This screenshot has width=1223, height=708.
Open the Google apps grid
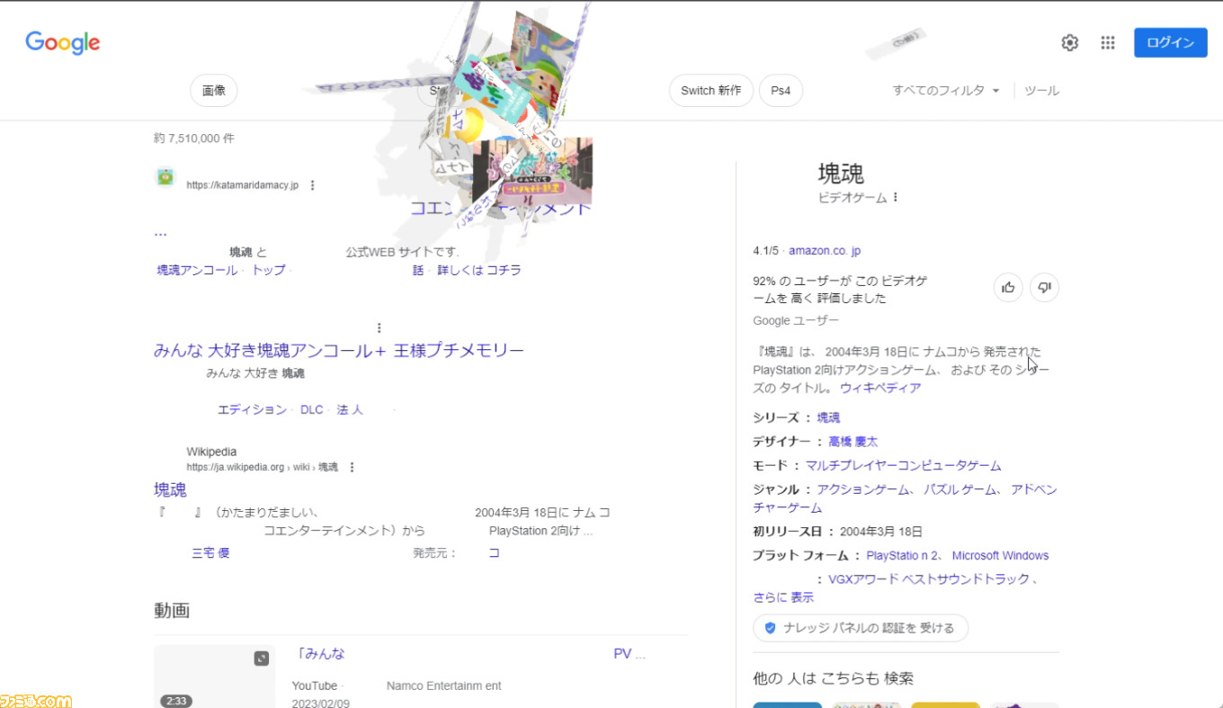point(1108,42)
